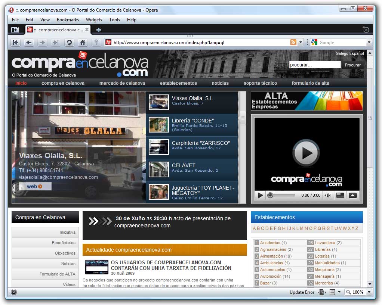
Task: Click the web button for Viaxes Olalla
Action: click(x=35, y=186)
